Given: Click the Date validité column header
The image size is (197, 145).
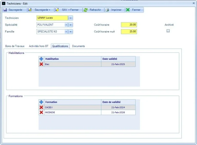Looking at the screenshot, I should click(x=118, y=59).
